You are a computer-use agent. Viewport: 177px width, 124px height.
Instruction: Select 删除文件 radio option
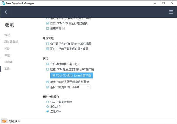(x=47, y=106)
